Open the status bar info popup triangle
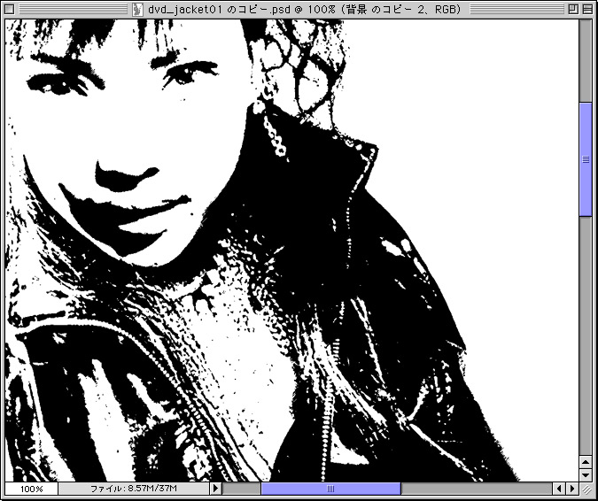The height and width of the screenshot is (501, 598). coord(214,489)
